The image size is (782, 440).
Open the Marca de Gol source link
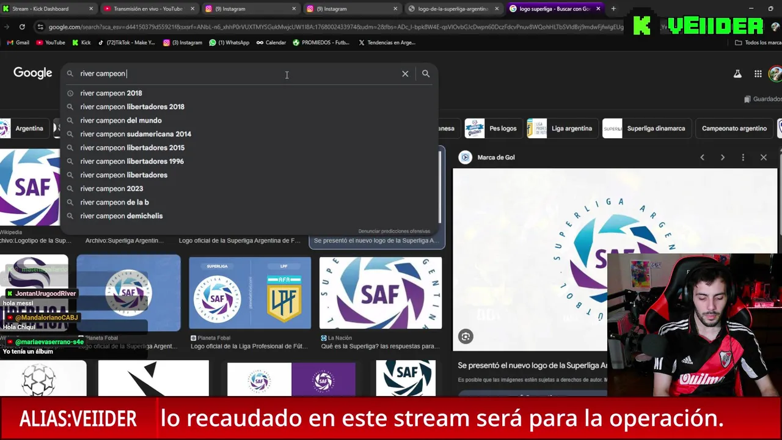(x=488, y=158)
